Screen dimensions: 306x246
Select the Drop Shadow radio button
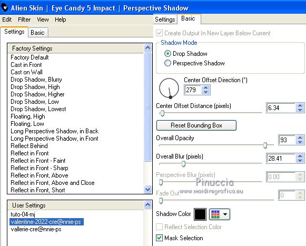pos(167,54)
